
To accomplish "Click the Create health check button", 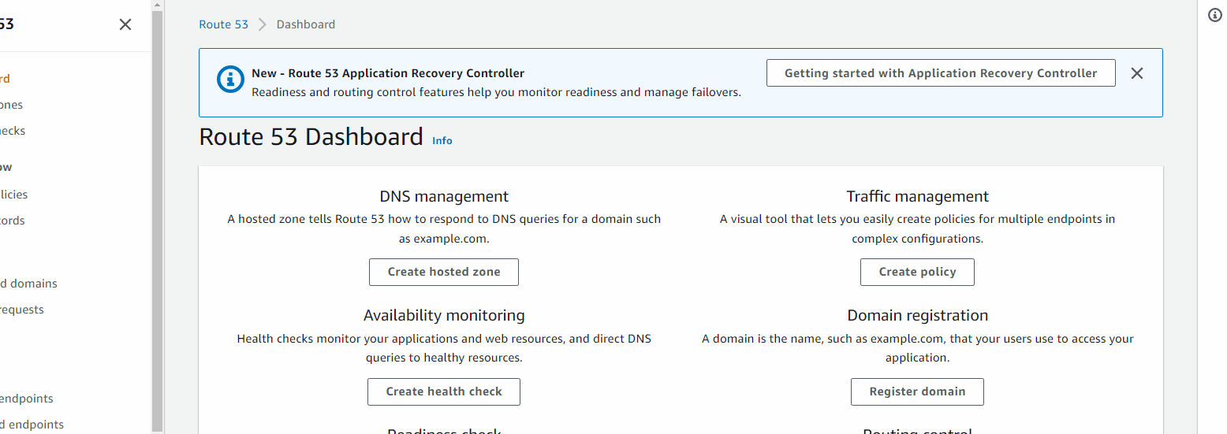I will coord(444,391).
